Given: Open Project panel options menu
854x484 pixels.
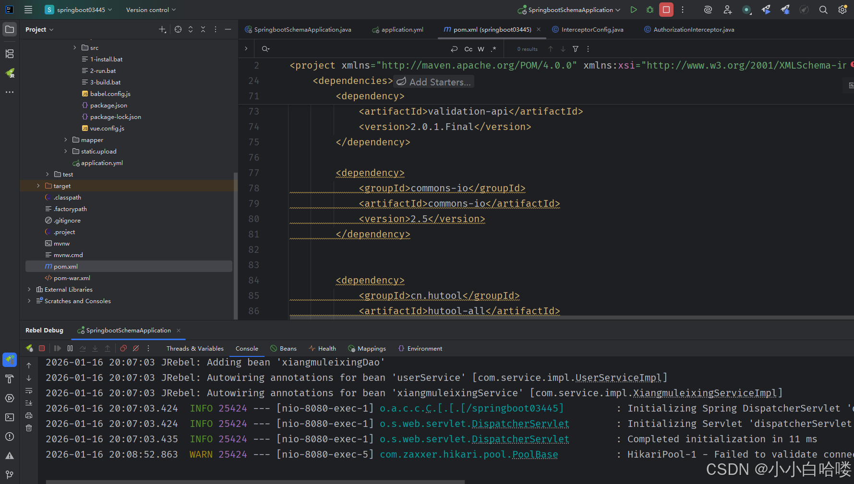Looking at the screenshot, I should point(216,29).
